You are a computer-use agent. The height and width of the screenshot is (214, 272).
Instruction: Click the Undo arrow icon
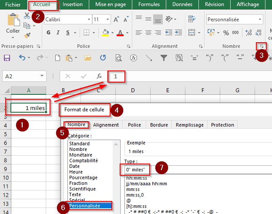22,57
